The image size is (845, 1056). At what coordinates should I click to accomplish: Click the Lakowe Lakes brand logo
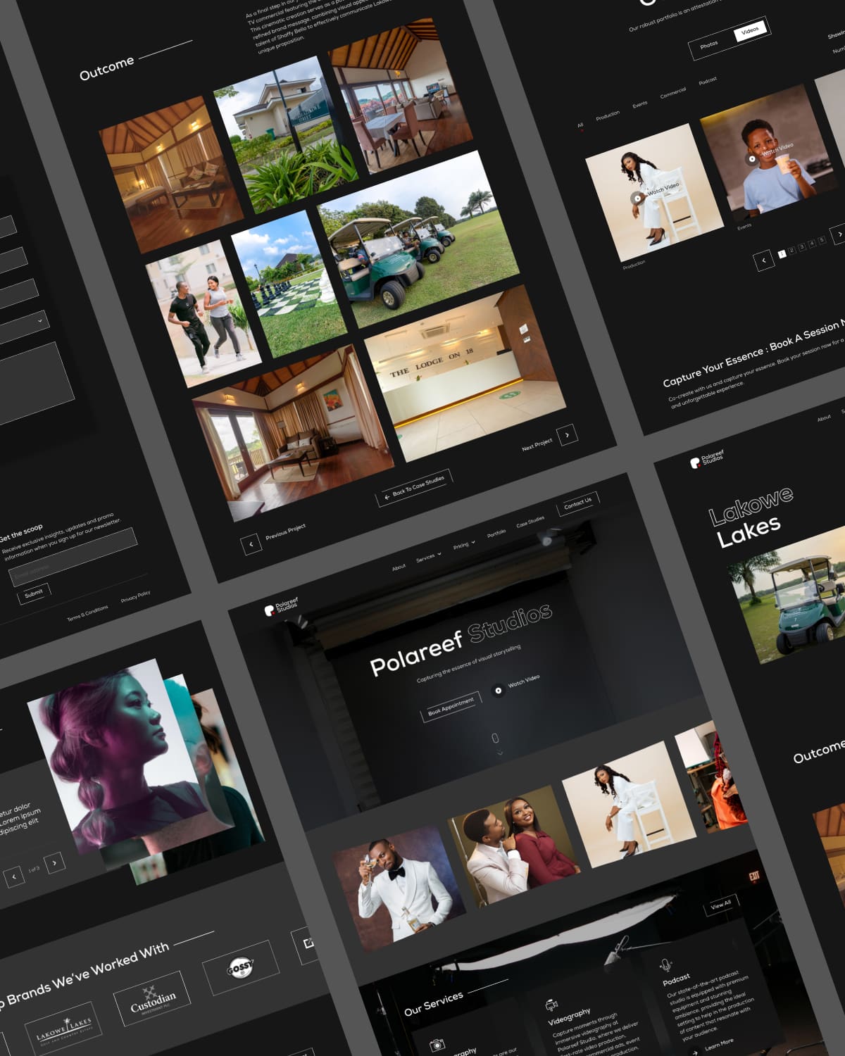[x=64, y=1030]
